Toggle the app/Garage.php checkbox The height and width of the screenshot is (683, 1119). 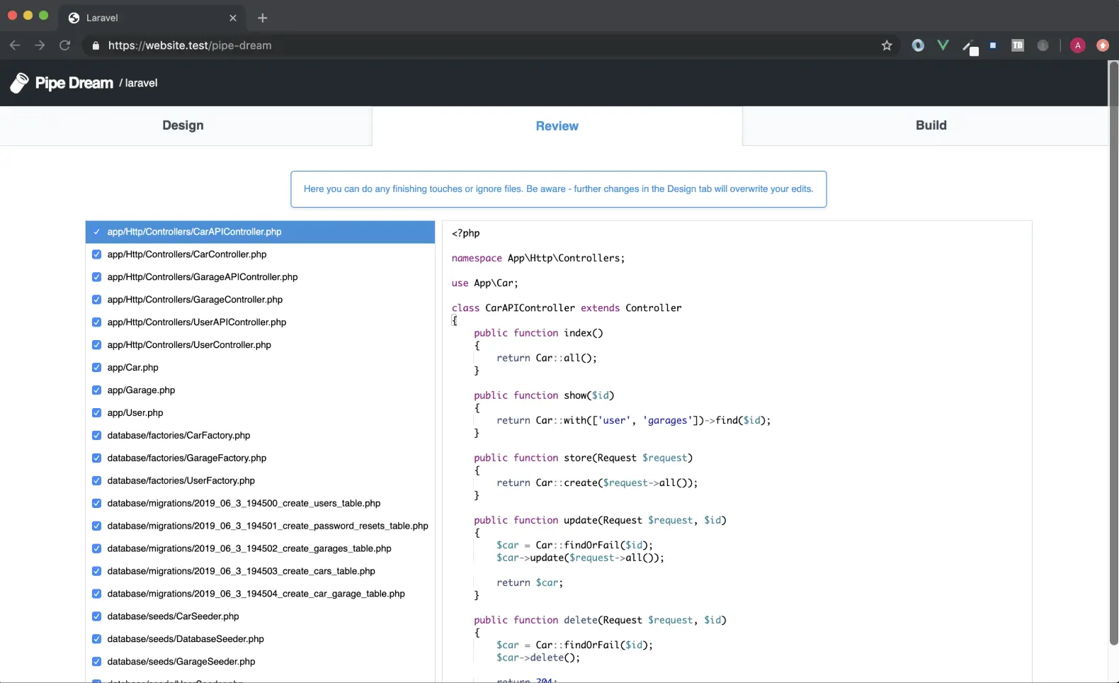click(x=97, y=390)
